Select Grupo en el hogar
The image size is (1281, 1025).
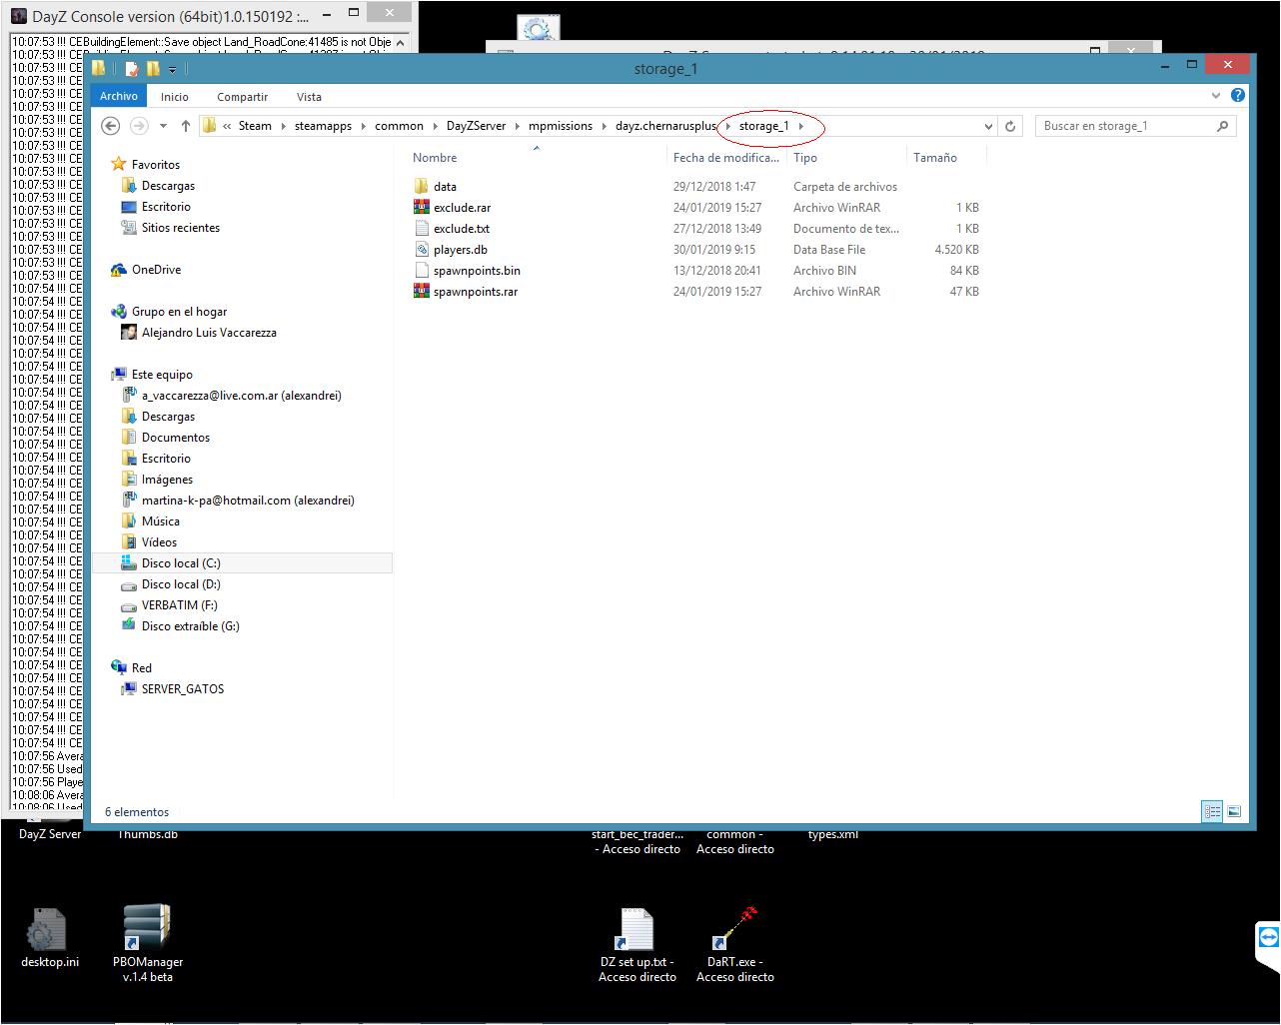[x=179, y=312]
